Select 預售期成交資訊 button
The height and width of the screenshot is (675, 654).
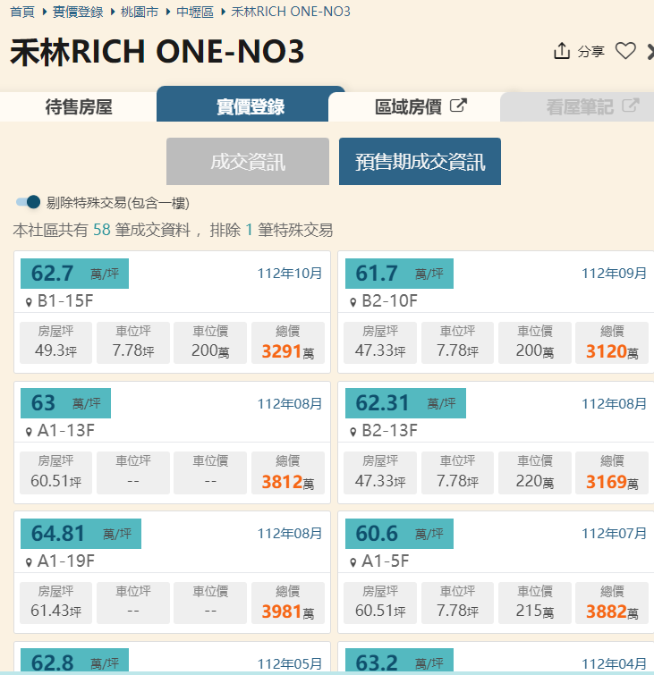tap(420, 162)
